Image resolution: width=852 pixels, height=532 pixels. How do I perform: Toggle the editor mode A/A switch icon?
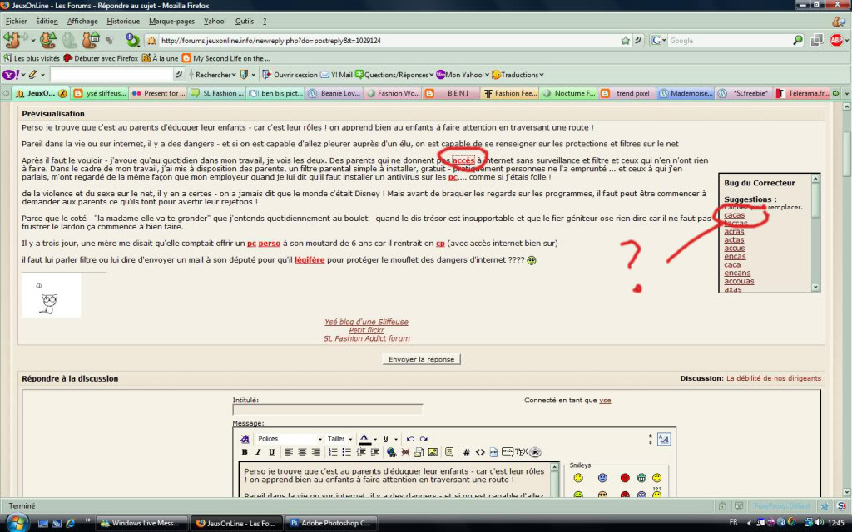[x=663, y=439]
